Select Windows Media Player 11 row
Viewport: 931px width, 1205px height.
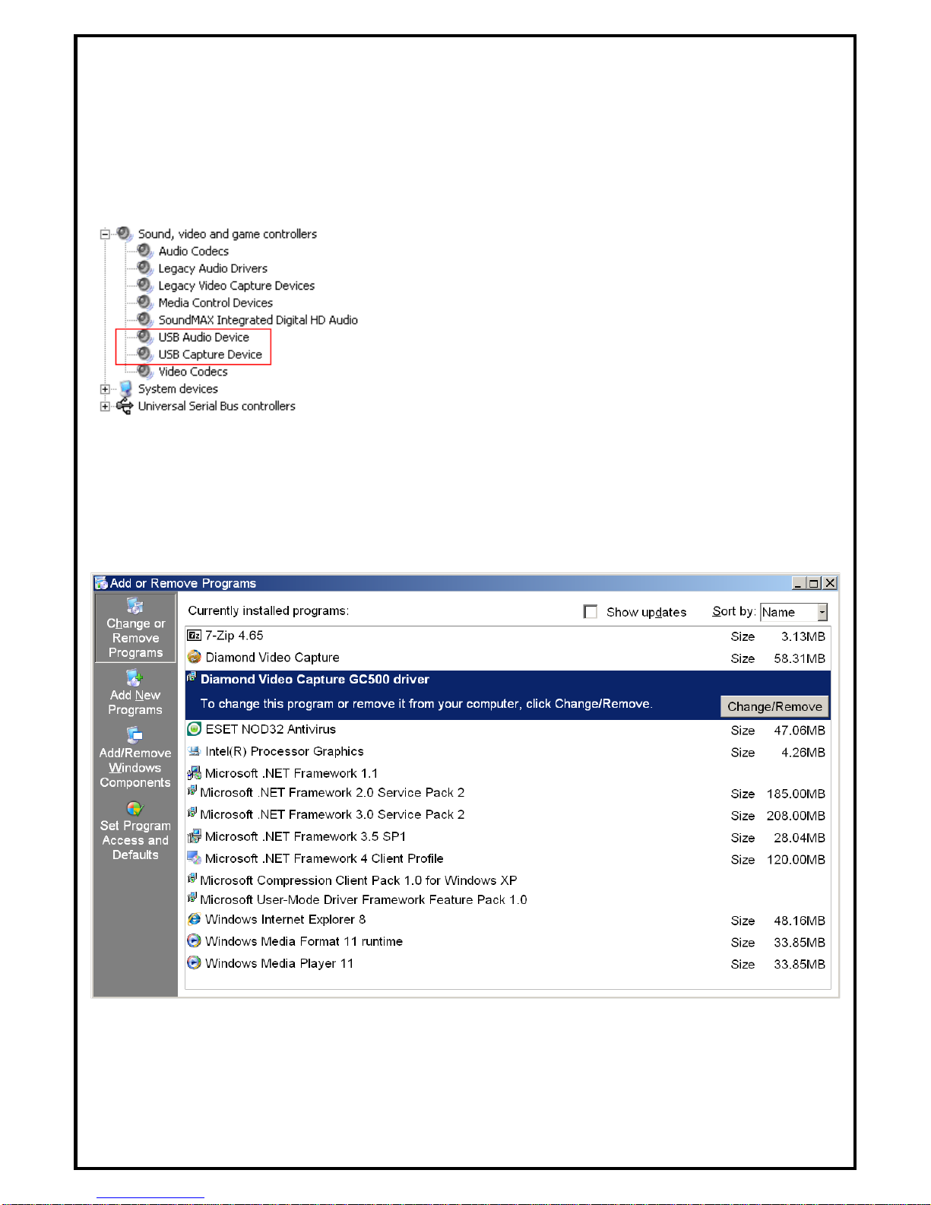tap(508, 964)
